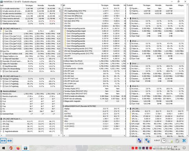Screen dimensions: 189x151
Task: Collapse the GPU [#0] sensor group
Action: (128, 109)
